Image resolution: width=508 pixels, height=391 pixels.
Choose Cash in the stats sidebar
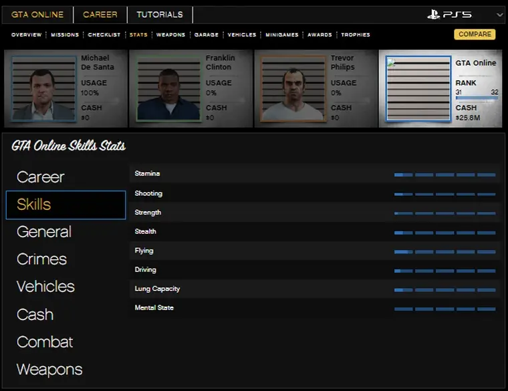[35, 315]
